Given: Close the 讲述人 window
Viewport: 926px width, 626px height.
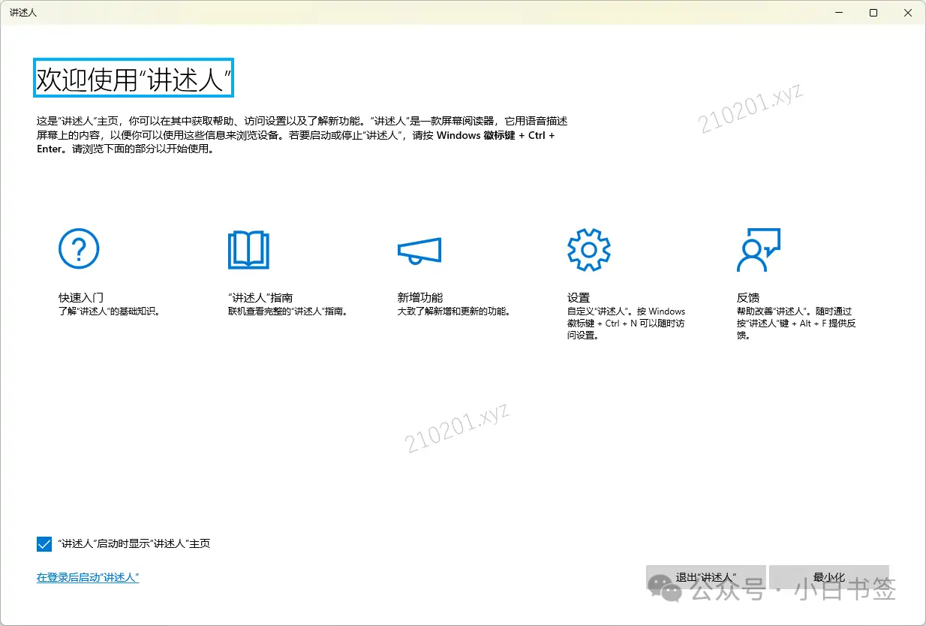Looking at the screenshot, I should [908, 13].
